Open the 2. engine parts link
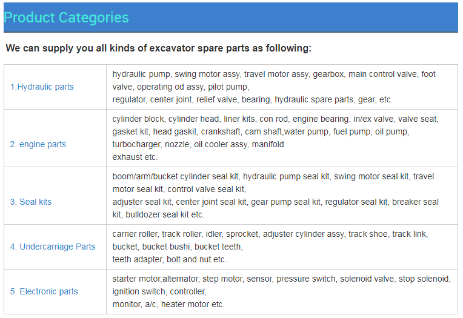Image resolution: width=463 pixels, height=318 pixels. point(38,144)
